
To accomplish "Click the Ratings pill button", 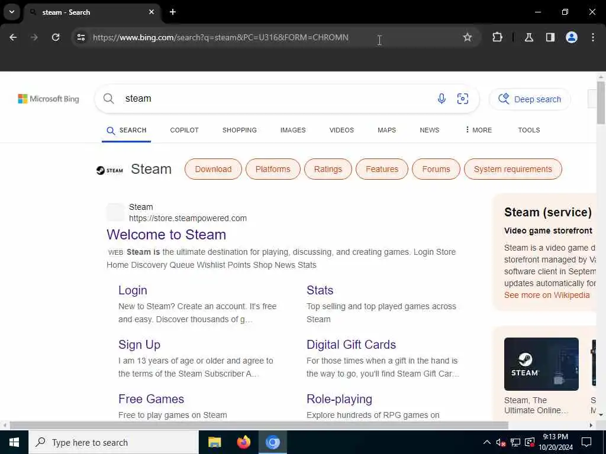I will [x=328, y=169].
